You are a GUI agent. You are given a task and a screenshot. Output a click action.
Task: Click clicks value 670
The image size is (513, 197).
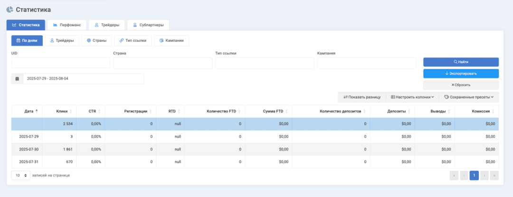tap(69, 162)
